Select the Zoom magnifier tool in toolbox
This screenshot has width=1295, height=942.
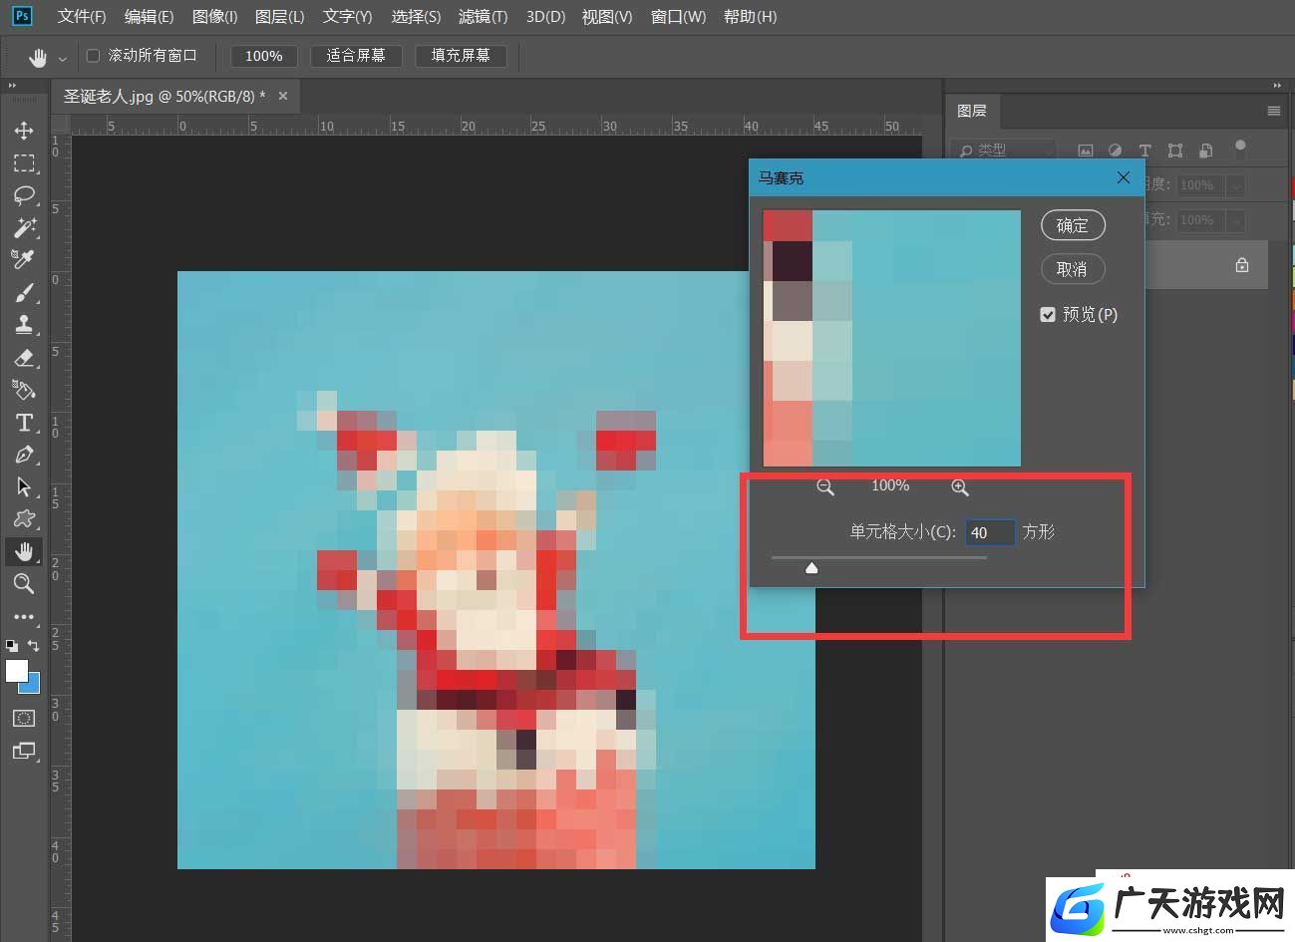click(24, 583)
